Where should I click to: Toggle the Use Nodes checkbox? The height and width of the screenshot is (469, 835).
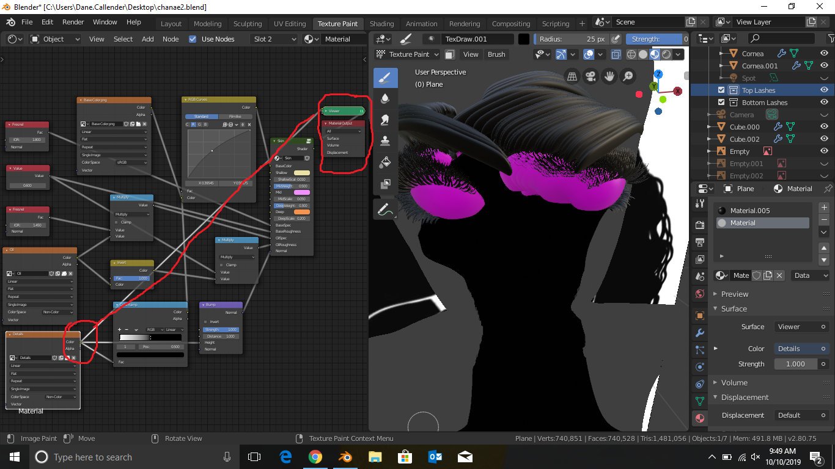coord(193,38)
